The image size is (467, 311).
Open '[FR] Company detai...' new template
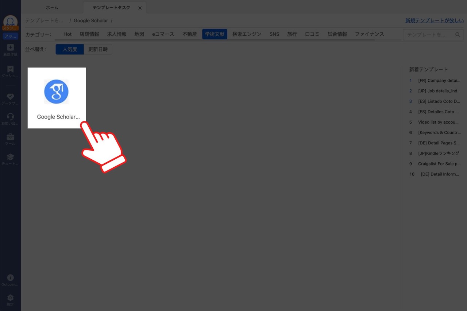(x=439, y=81)
